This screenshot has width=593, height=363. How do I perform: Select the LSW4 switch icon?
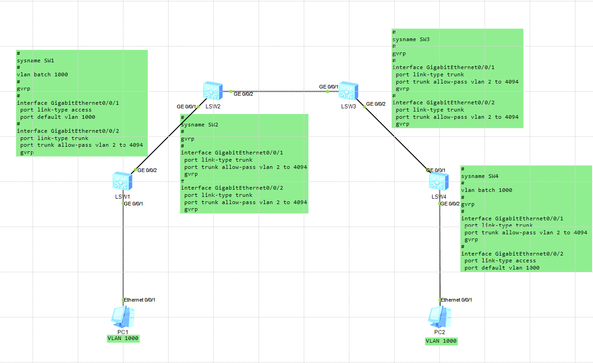coord(438,181)
